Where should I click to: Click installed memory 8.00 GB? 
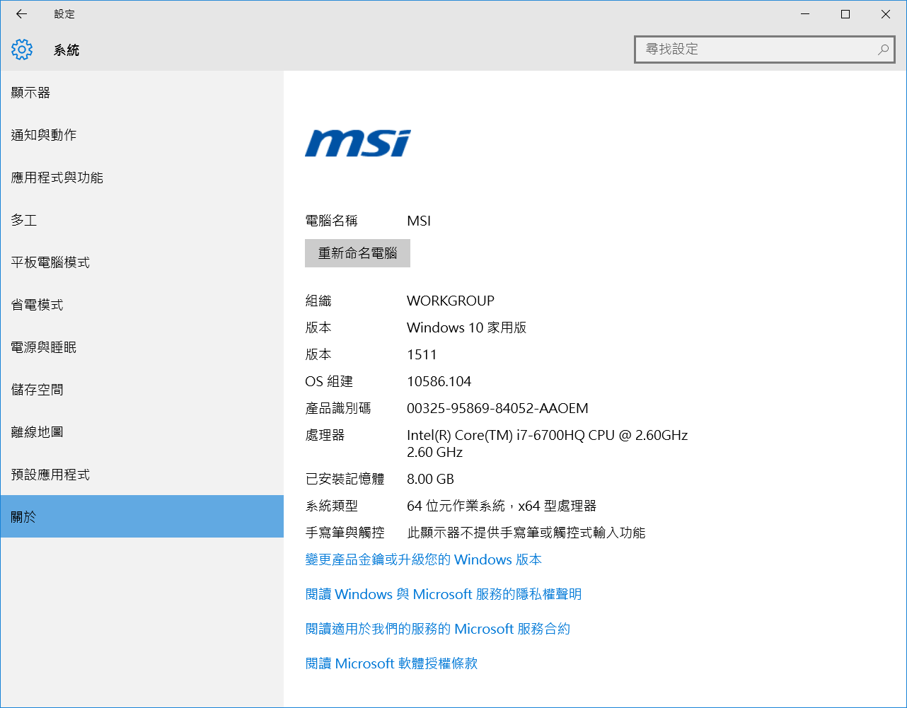(430, 479)
